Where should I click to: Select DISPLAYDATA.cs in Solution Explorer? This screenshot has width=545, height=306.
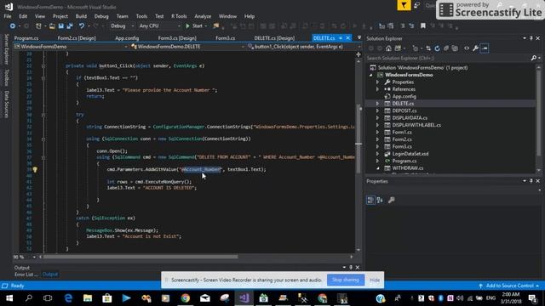(410, 118)
